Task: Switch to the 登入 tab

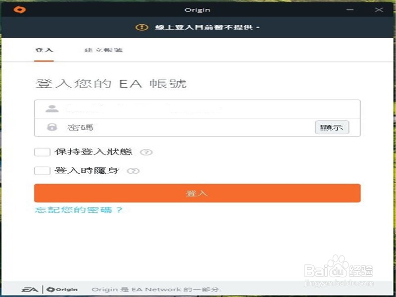Action: point(44,50)
